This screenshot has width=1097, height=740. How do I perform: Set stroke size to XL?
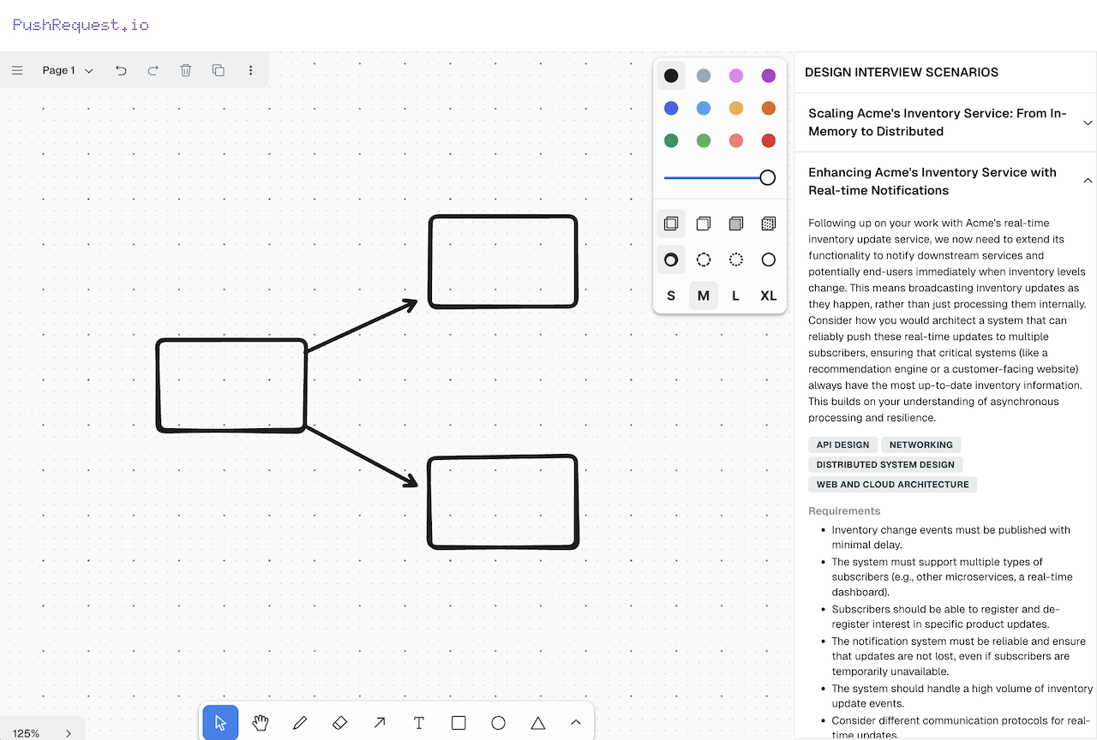(x=768, y=295)
